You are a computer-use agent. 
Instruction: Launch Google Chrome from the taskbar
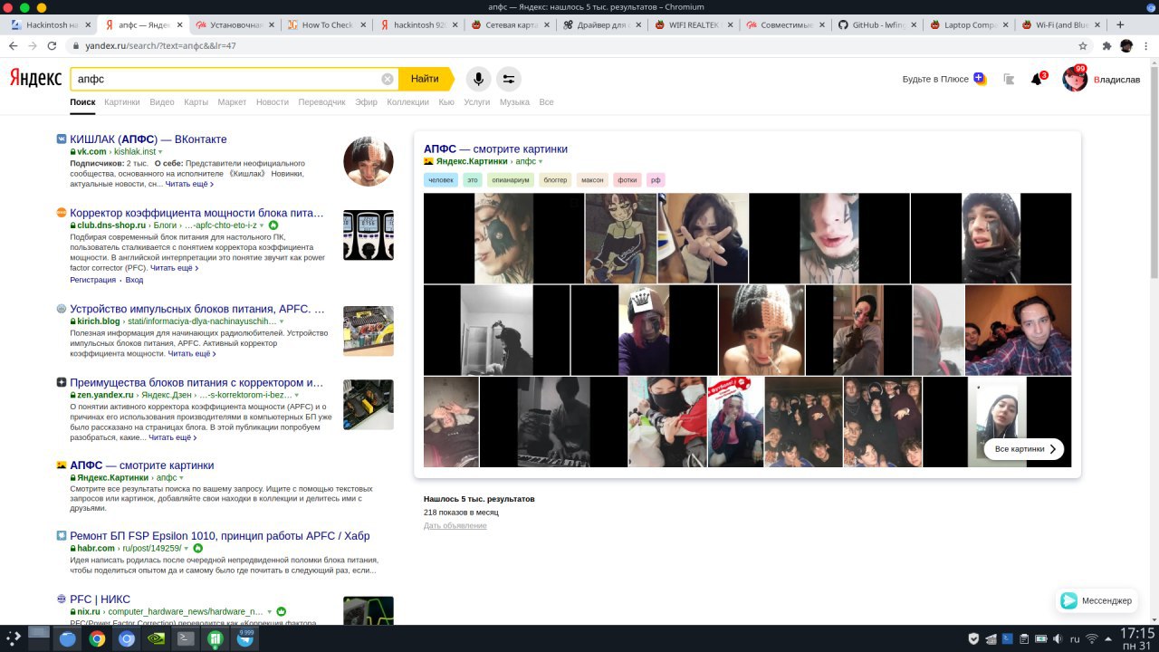[x=97, y=638]
